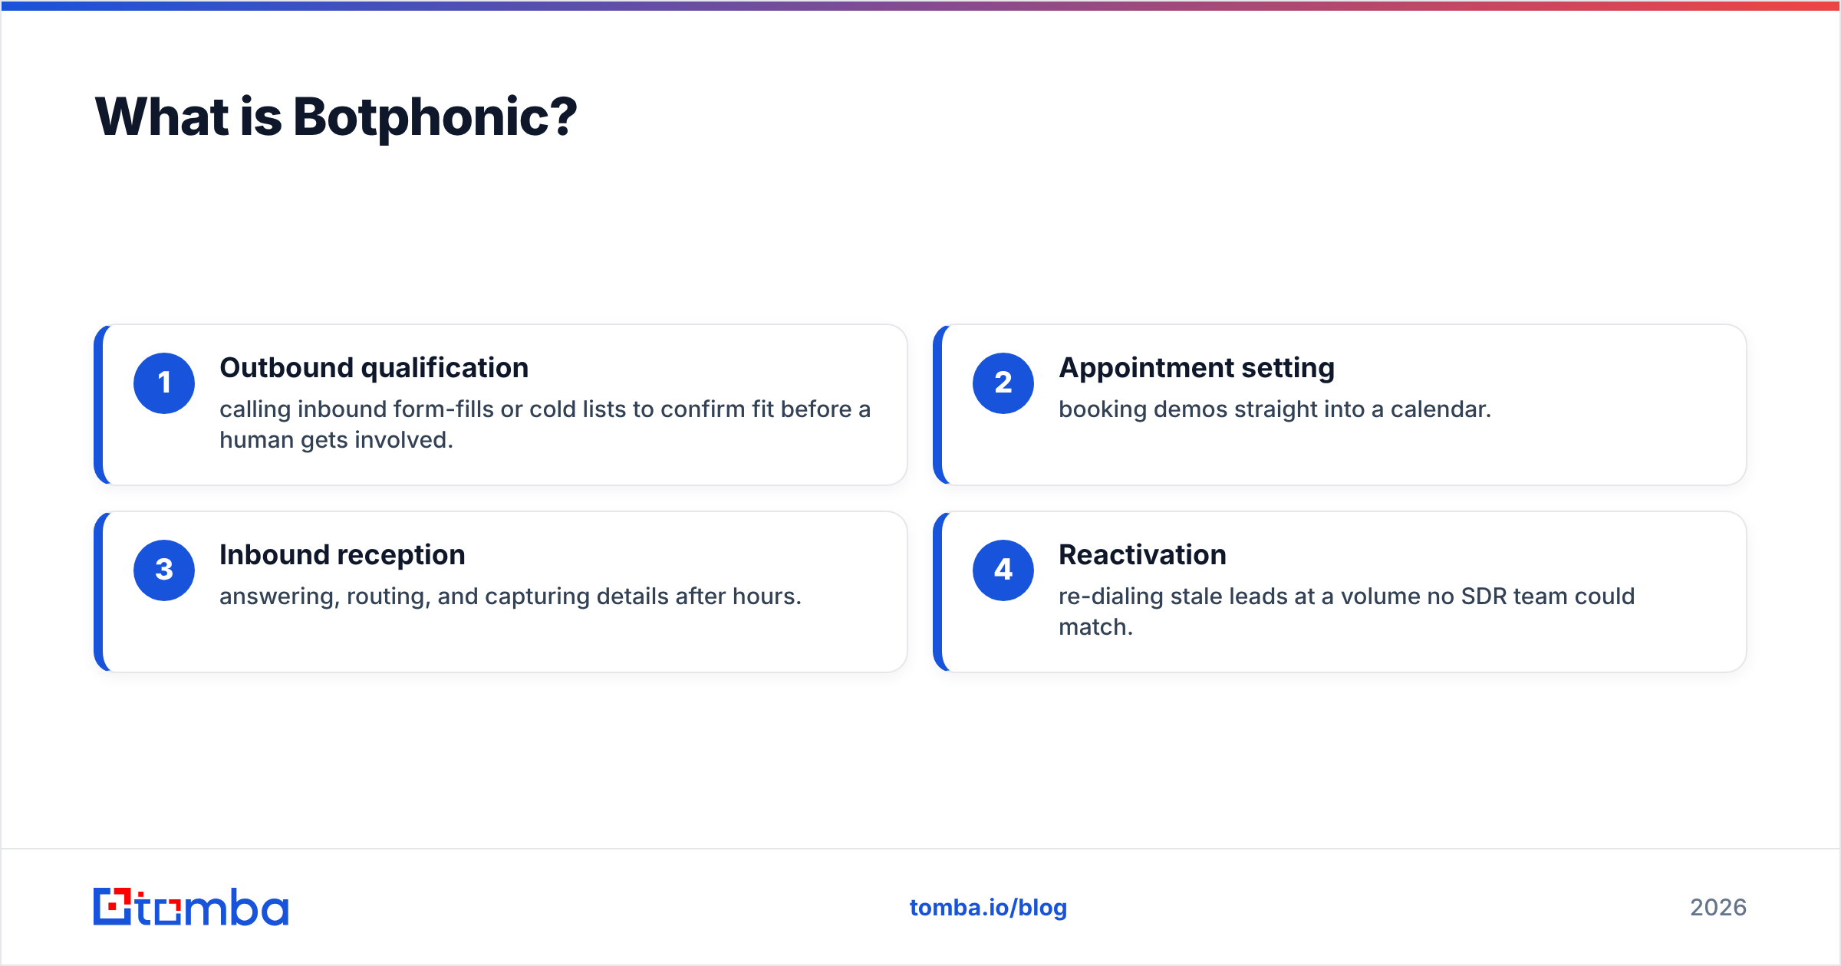Click the number 4 circle badge
Screen dimensions: 1841x966
pyautogui.click(x=1003, y=570)
